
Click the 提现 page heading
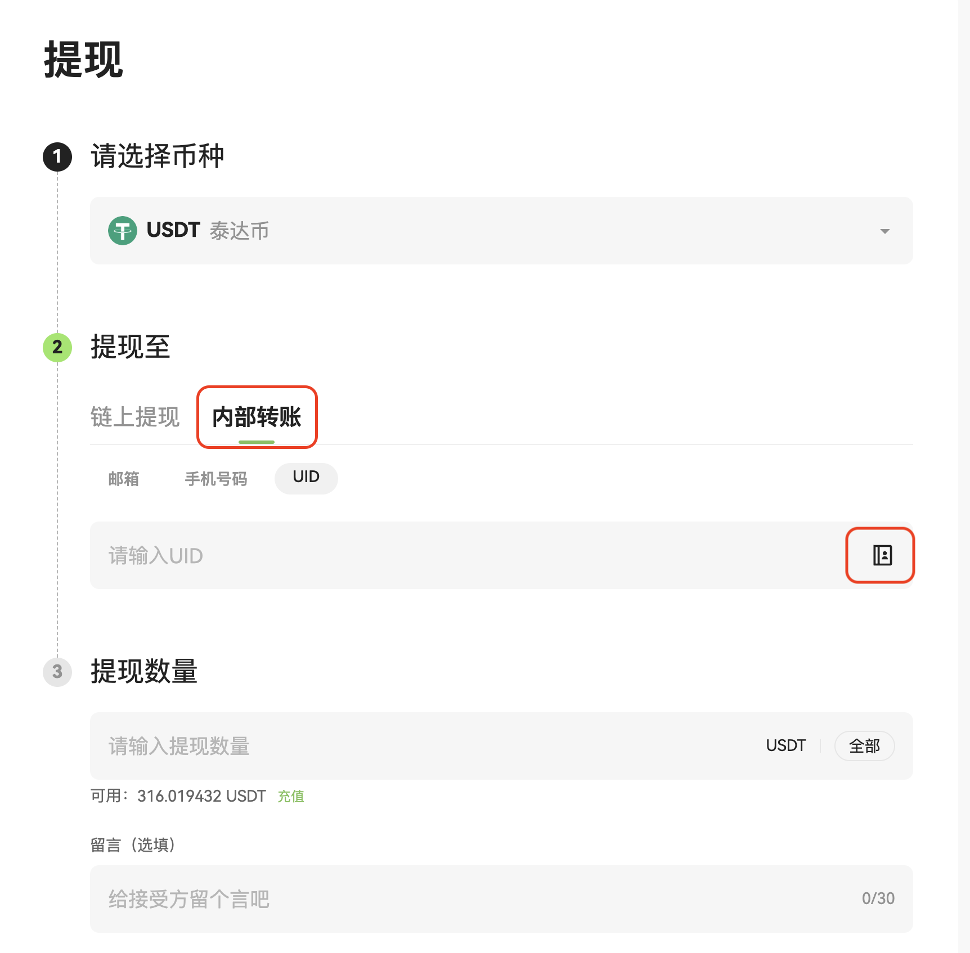pos(83,60)
